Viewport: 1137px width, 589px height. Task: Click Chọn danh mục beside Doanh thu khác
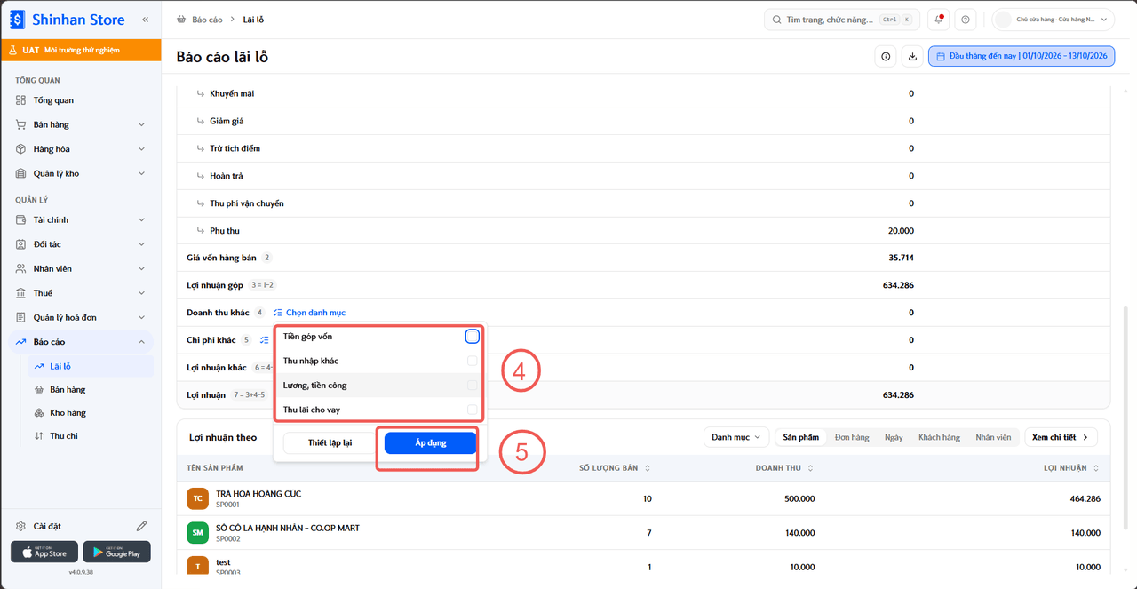[309, 313]
